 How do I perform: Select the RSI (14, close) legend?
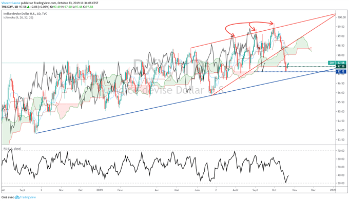tap(12, 149)
